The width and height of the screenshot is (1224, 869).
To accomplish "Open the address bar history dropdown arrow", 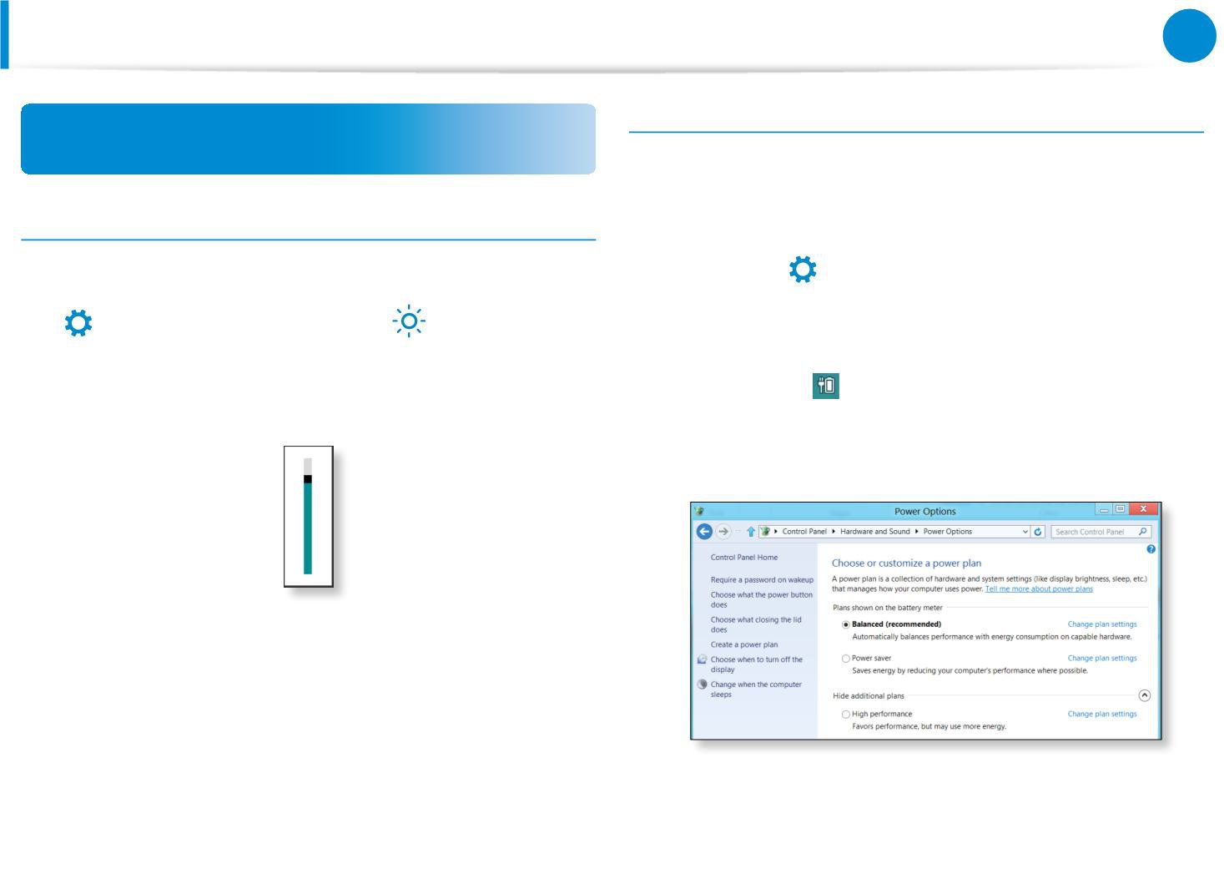I will click(x=1025, y=532).
